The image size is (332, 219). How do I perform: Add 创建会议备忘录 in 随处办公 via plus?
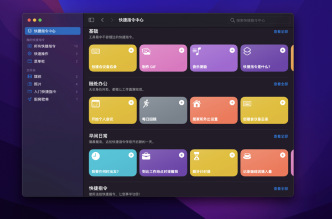[x=282, y=103]
